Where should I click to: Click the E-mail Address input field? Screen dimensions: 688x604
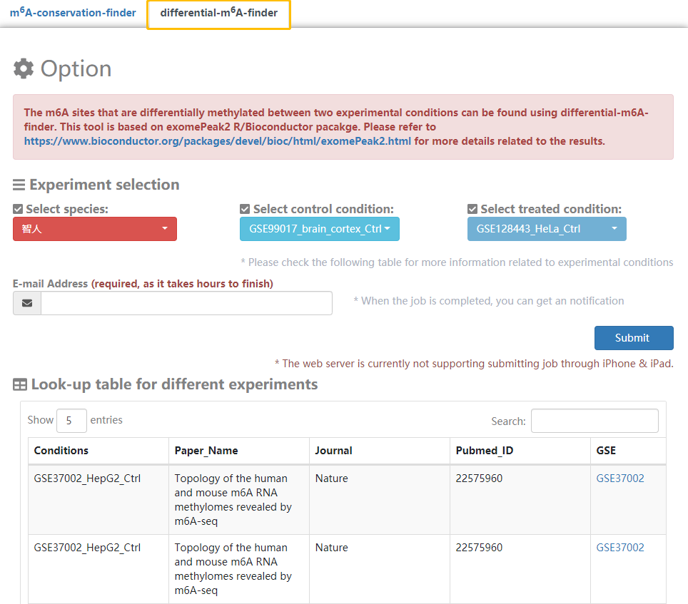(x=186, y=303)
